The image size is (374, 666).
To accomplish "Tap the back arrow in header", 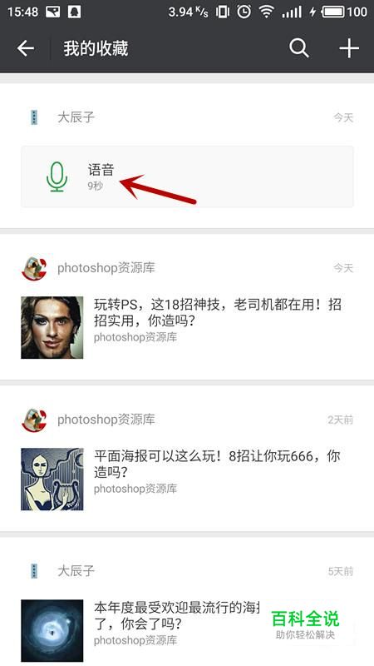I will 26,48.
